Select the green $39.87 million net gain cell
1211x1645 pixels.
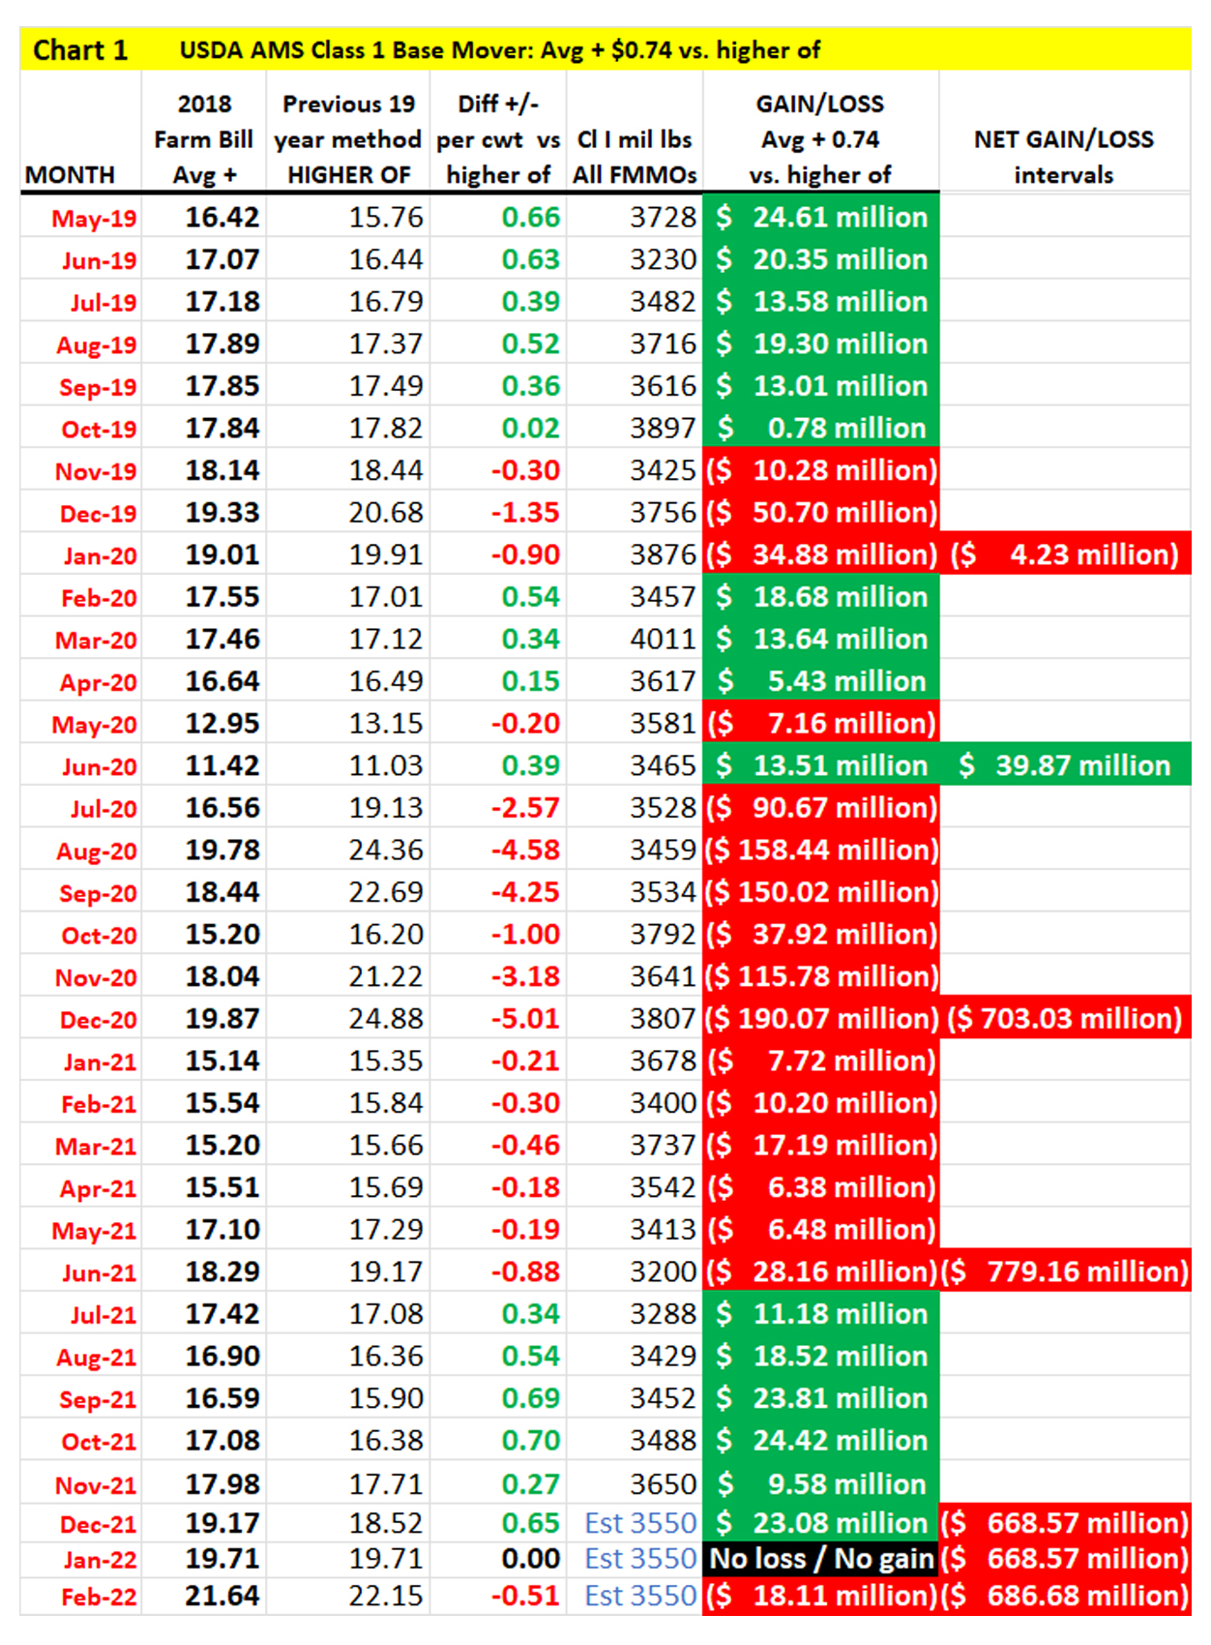point(1064,766)
